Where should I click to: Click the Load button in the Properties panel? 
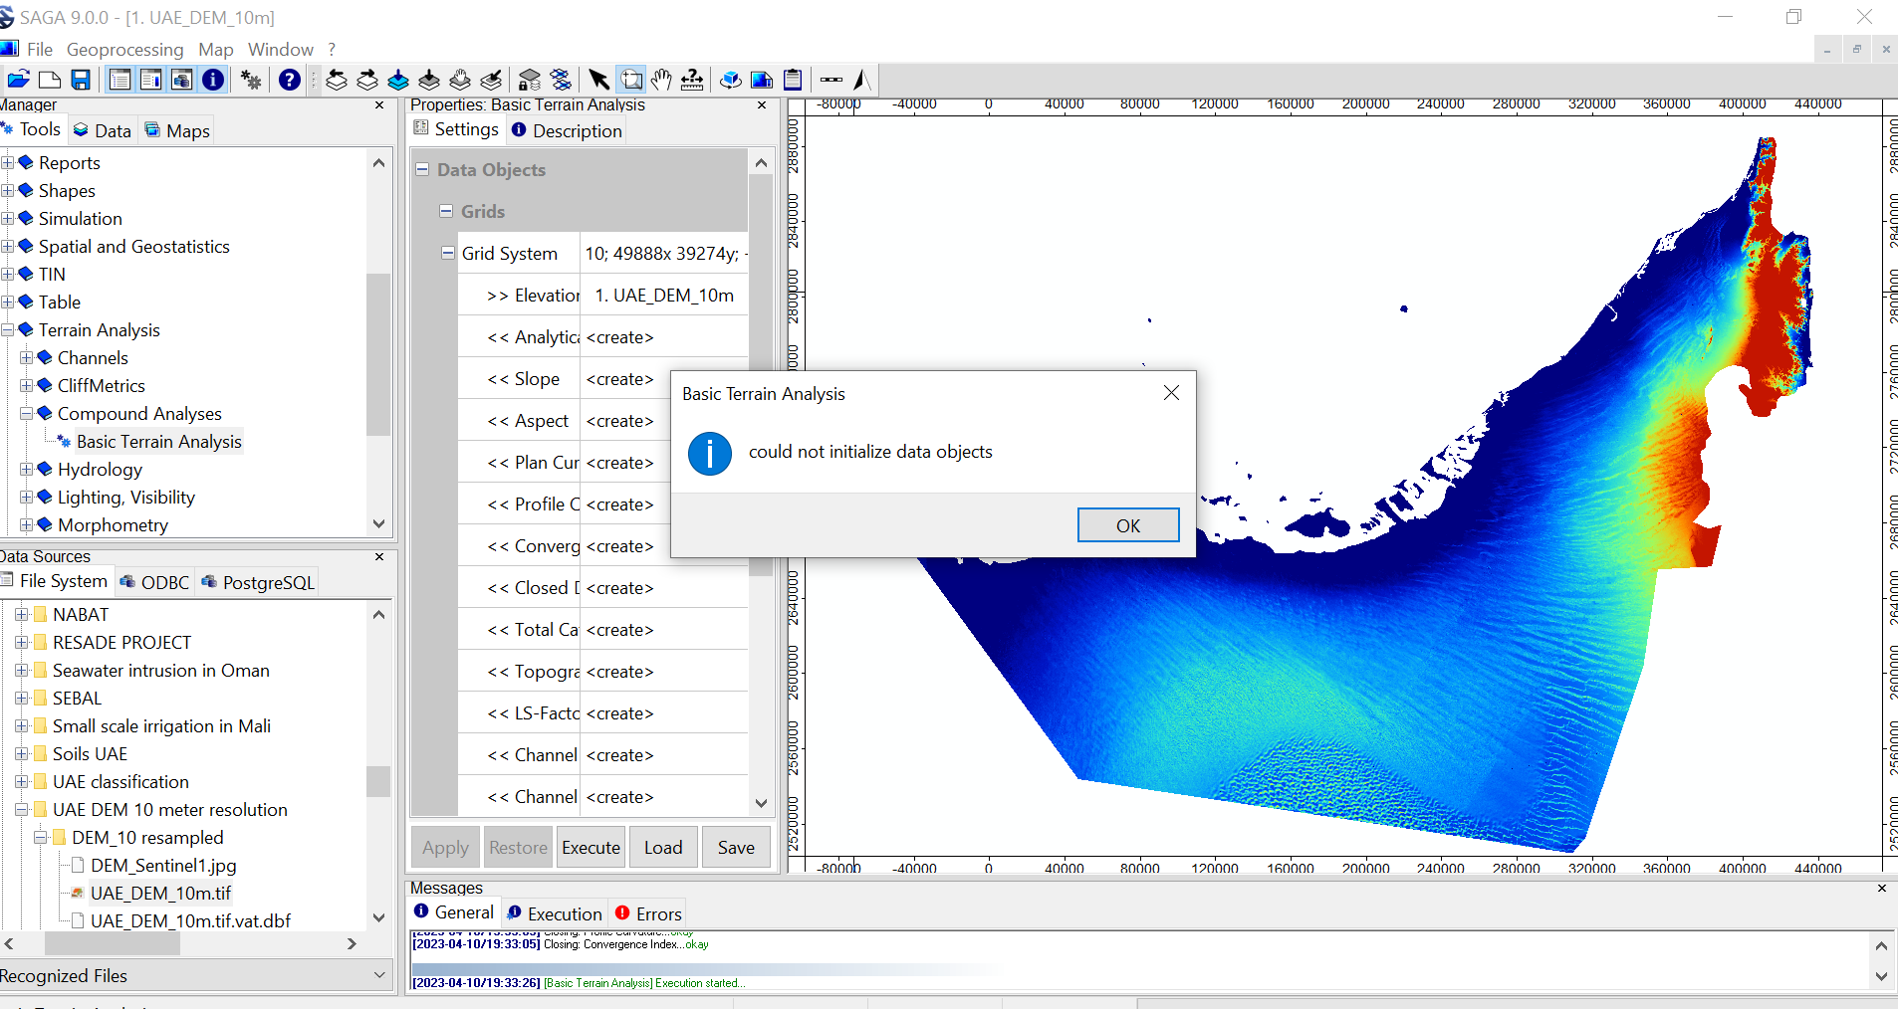coord(663,847)
